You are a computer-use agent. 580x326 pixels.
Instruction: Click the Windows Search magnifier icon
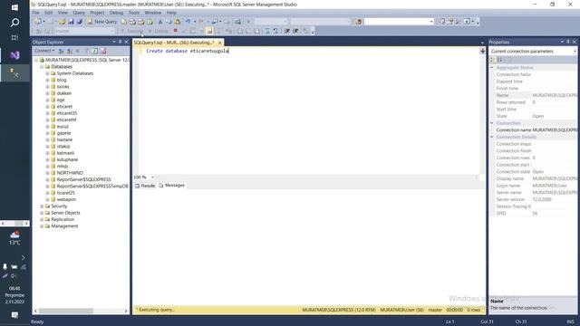[x=14, y=23]
